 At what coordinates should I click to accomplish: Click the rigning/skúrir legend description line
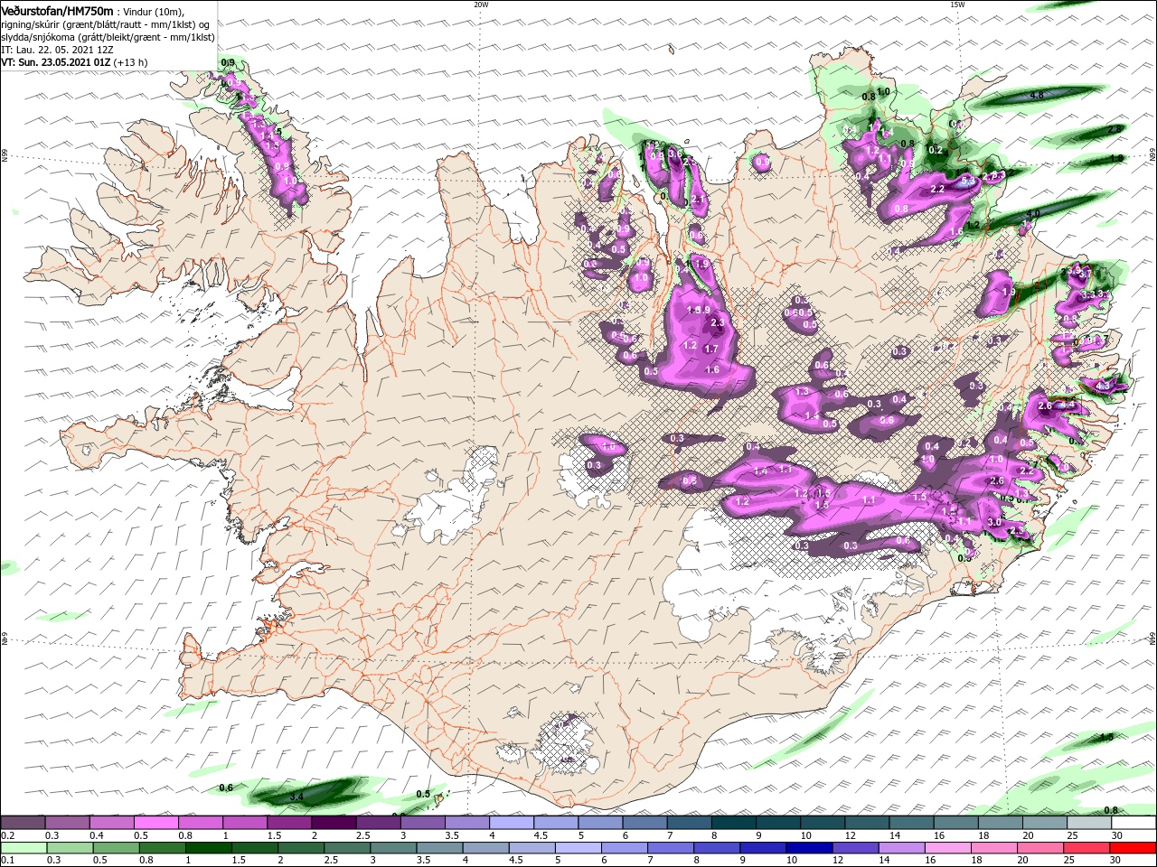point(105,24)
